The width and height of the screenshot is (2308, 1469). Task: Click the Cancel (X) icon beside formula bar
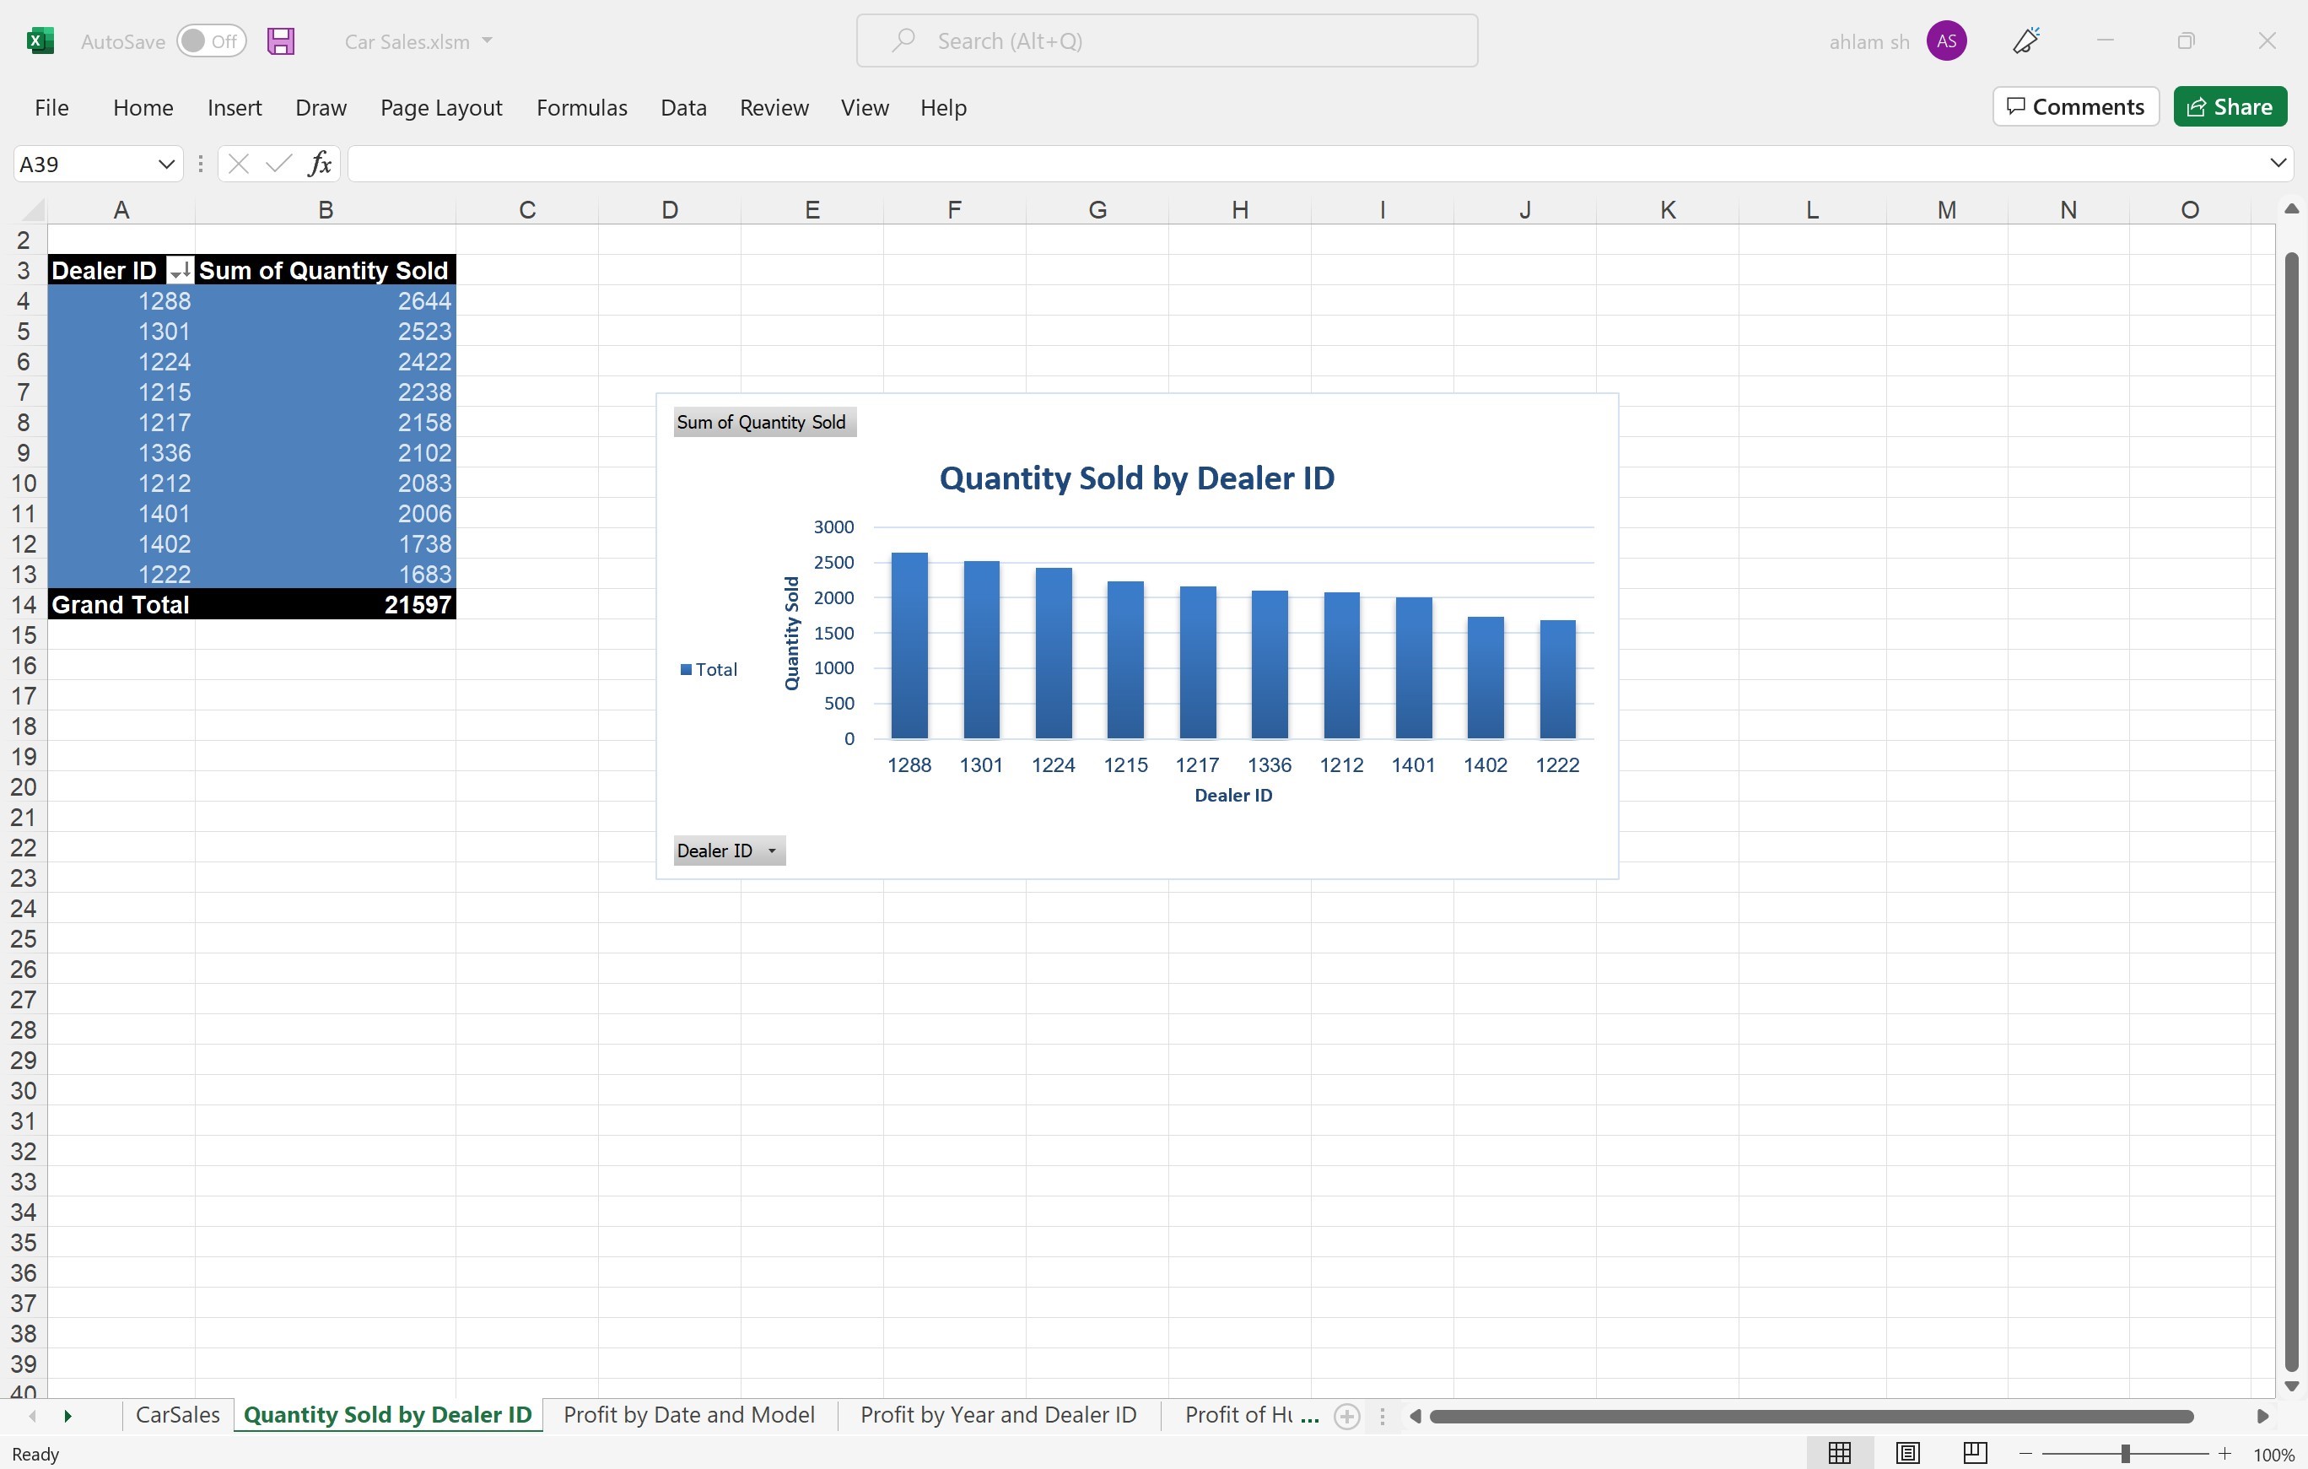(238, 163)
